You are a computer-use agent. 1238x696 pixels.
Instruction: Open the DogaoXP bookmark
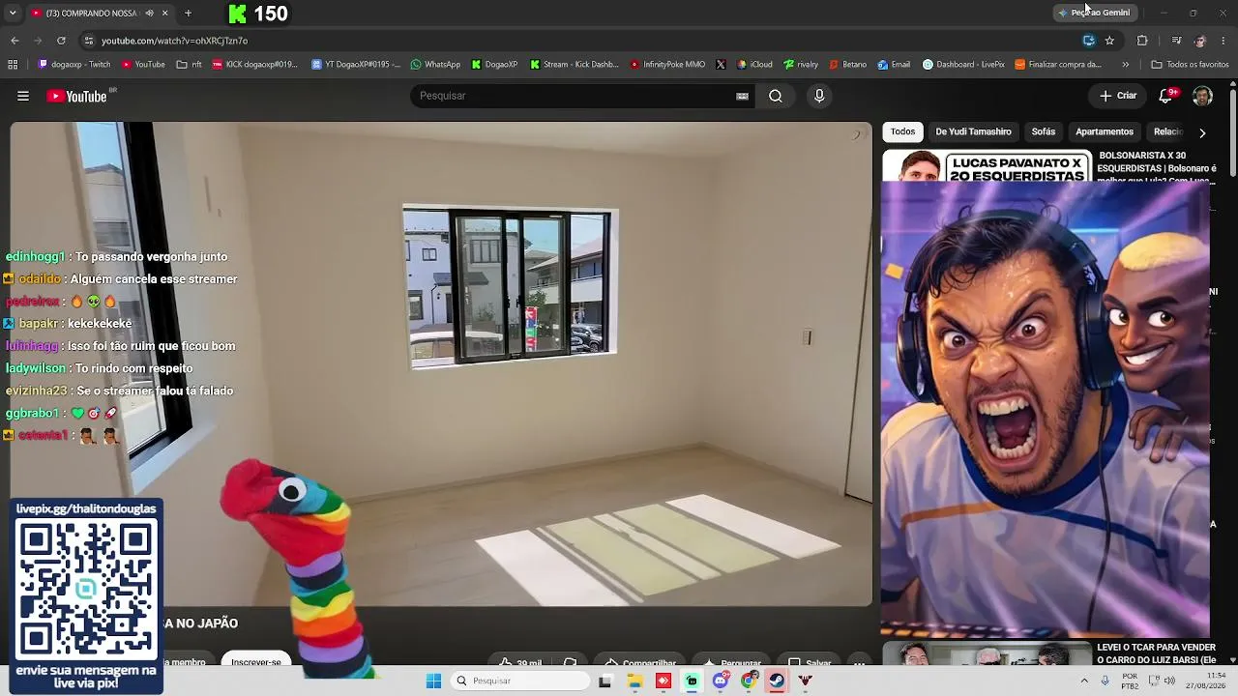tap(494, 65)
